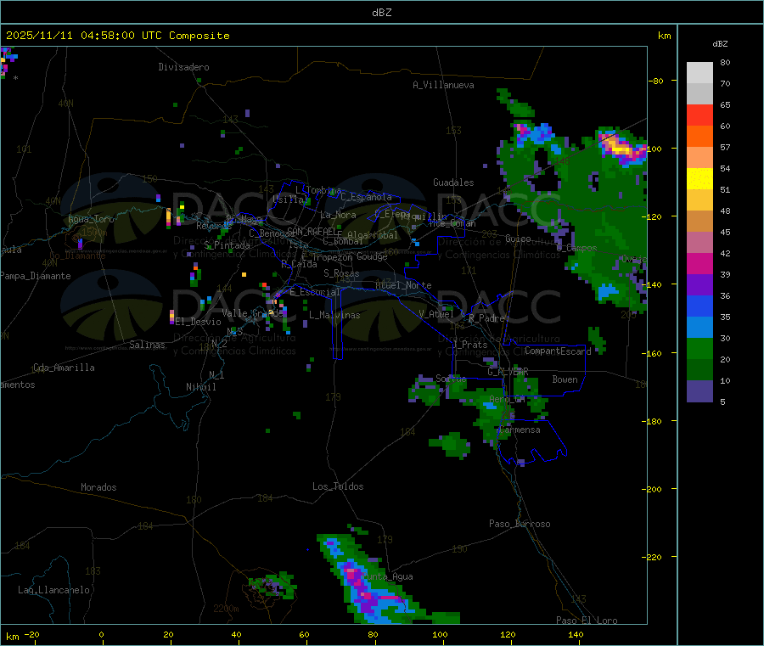Click the J_Prats label
The image size is (764, 646).
click(469, 344)
